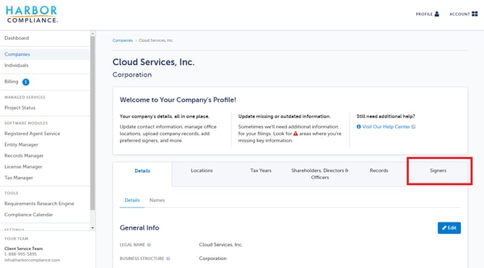This screenshot has height=268, width=484.
Task: Click the General Info heading
Action: coord(139,228)
